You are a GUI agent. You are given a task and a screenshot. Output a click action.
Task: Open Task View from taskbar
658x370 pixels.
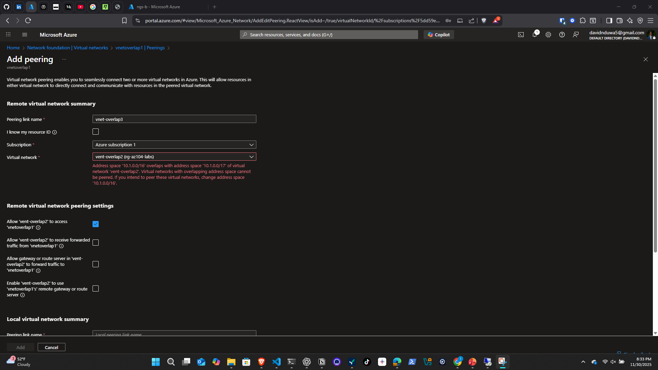186,362
